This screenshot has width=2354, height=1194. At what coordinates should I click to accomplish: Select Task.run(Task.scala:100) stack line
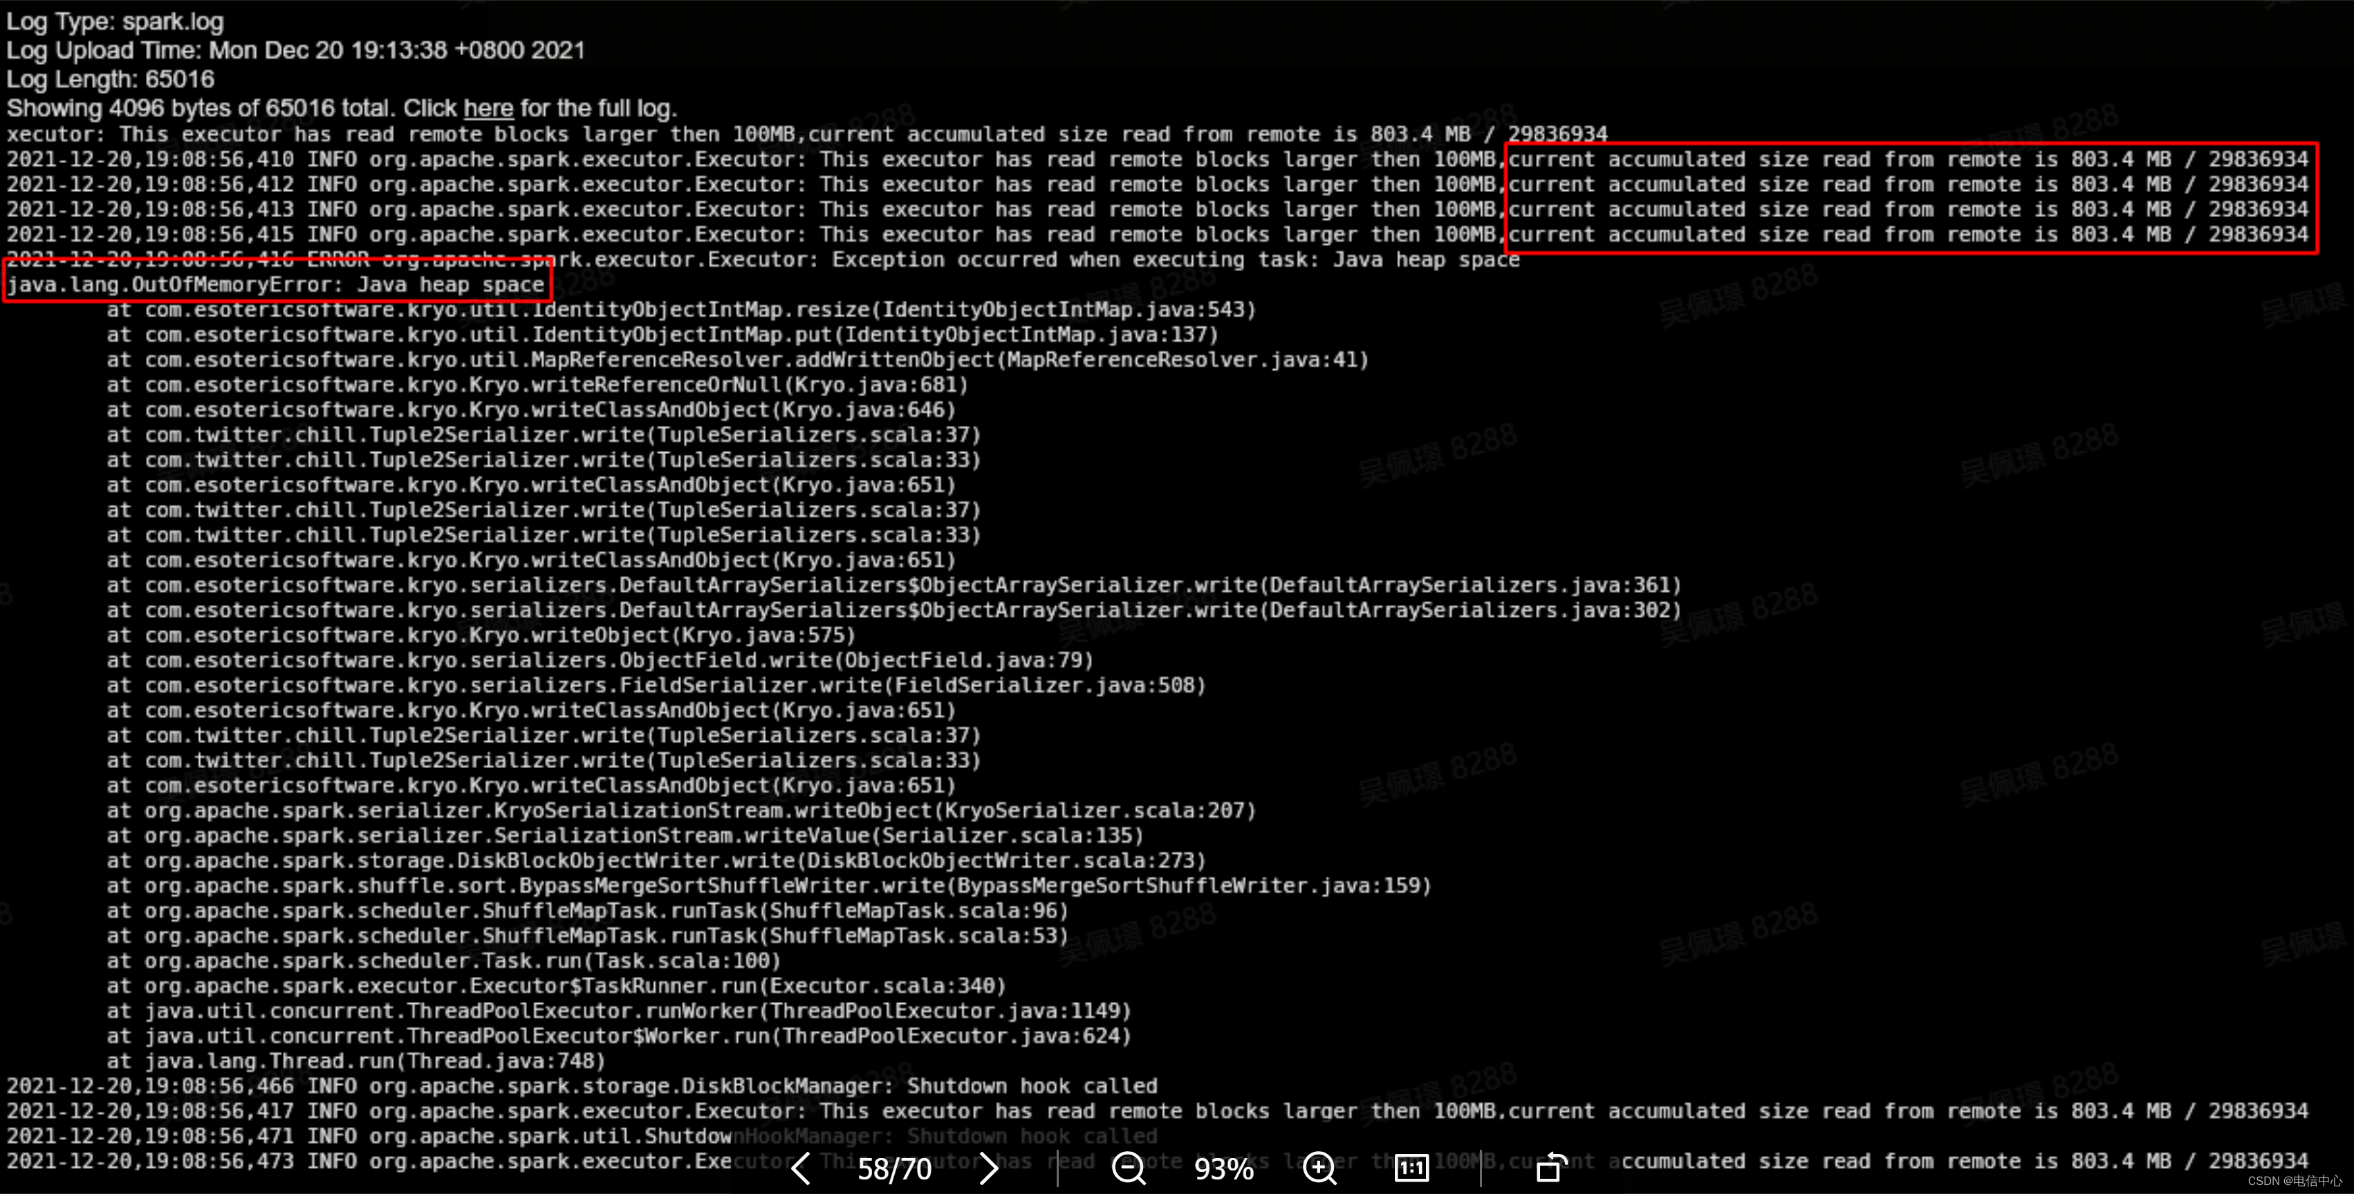[x=443, y=961]
